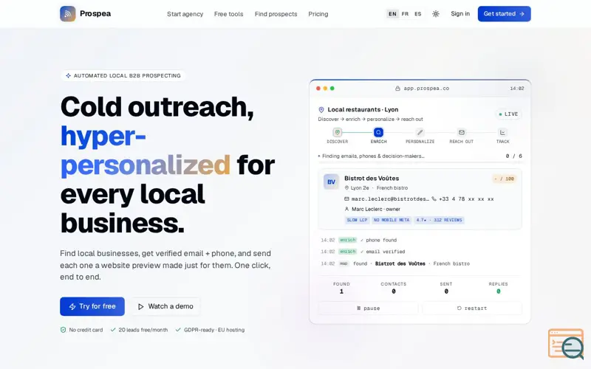This screenshot has height=369, width=591.
Task: Open the Find prospects menu item
Action: point(276,14)
